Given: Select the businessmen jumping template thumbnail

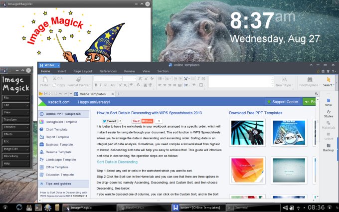Looking at the screenshot, I should [x=247, y=133].
